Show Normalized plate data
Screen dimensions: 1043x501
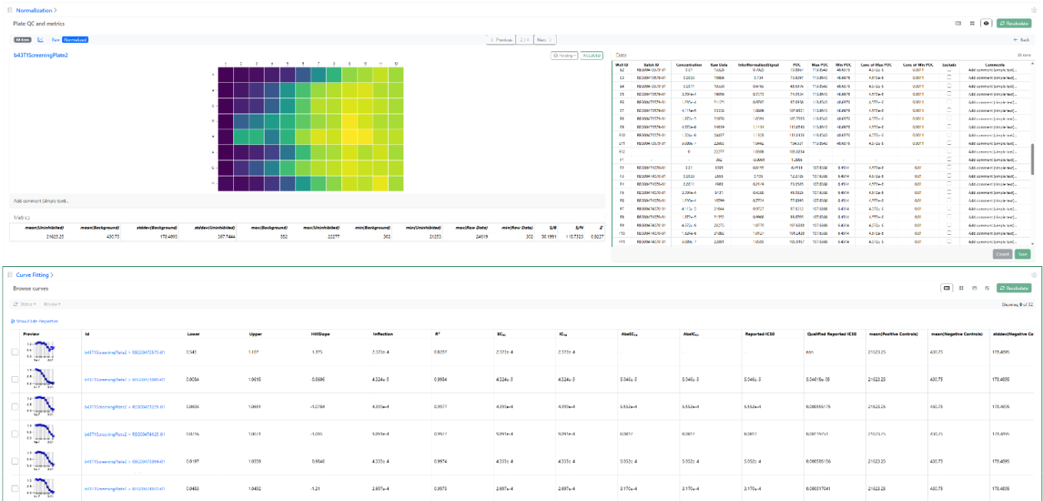(x=75, y=39)
